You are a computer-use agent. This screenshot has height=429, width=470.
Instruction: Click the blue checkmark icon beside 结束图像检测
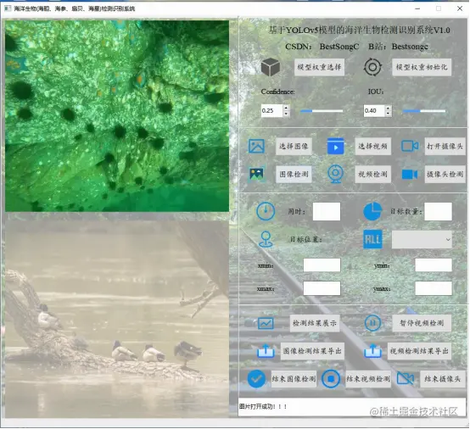[256, 379]
